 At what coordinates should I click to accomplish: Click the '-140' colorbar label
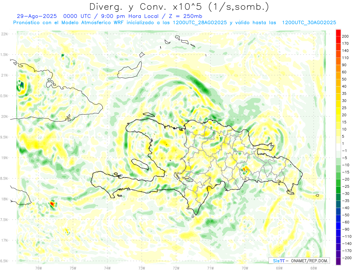click(346, 244)
